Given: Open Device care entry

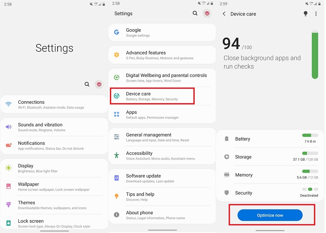Looking at the screenshot, I should (x=162, y=96).
